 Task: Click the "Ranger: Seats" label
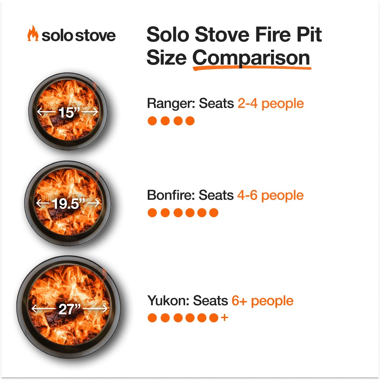(x=190, y=103)
